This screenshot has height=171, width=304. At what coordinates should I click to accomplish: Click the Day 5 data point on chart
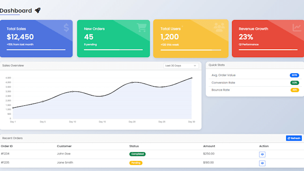tap(42, 101)
